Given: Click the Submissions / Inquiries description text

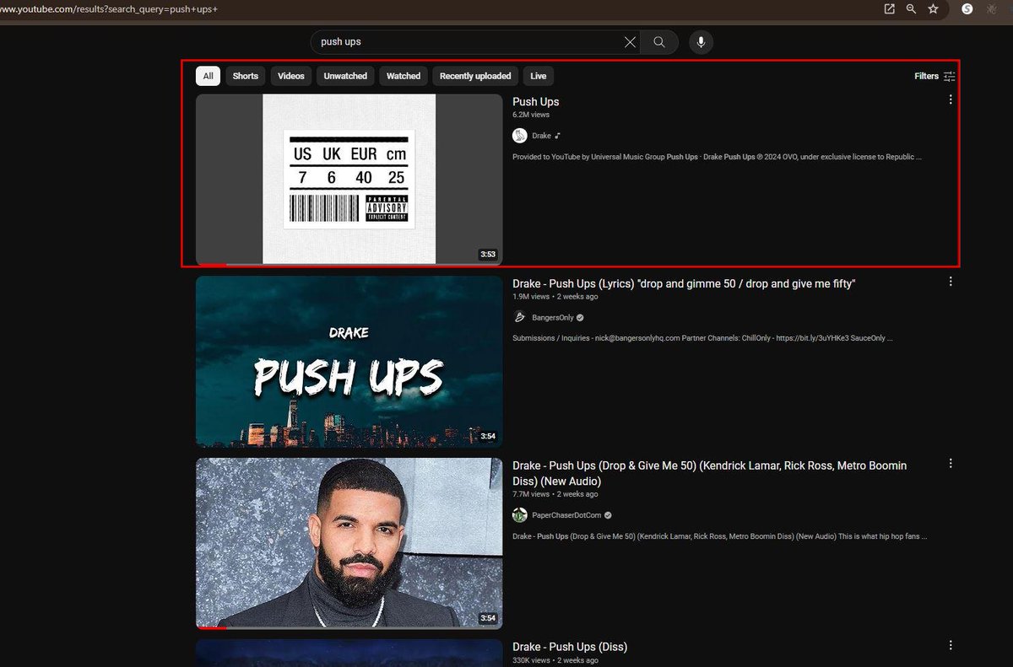Looking at the screenshot, I should (x=702, y=338).
